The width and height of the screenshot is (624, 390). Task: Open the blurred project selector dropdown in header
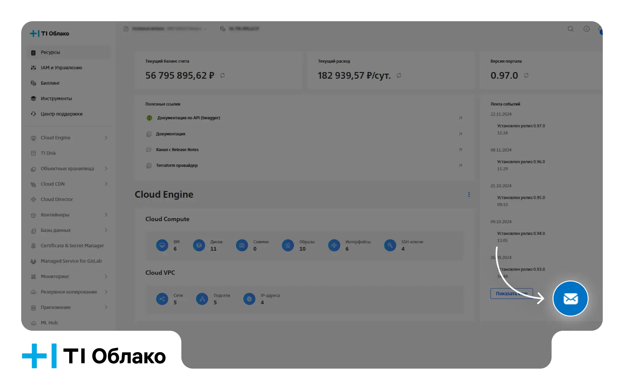coord(165,29)
